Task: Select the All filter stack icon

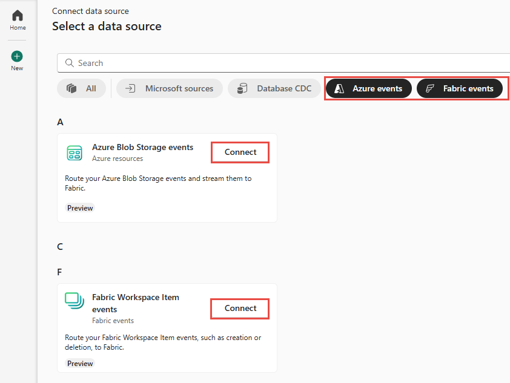Action: [x=71, y=88]
